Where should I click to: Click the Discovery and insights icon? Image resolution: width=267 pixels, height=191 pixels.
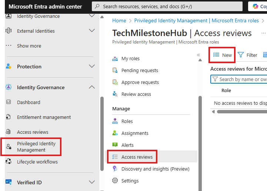(x=115, y=169)
